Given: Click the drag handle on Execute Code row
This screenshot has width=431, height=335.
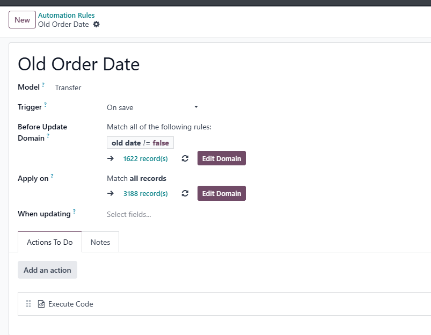Looking at the screenshot, I should coord(28,304).
